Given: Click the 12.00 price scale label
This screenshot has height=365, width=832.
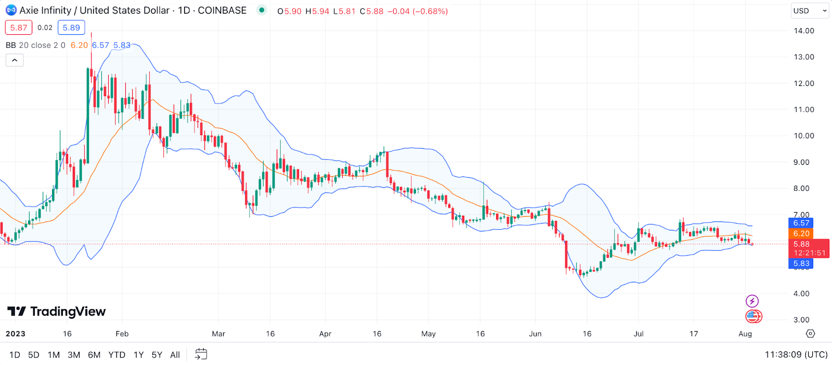Looking at the screenshot, I should [804, 83].
